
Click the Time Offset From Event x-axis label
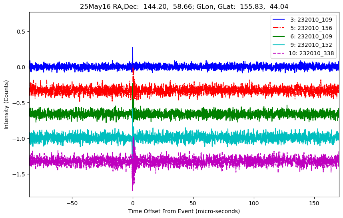pos(184,211)
